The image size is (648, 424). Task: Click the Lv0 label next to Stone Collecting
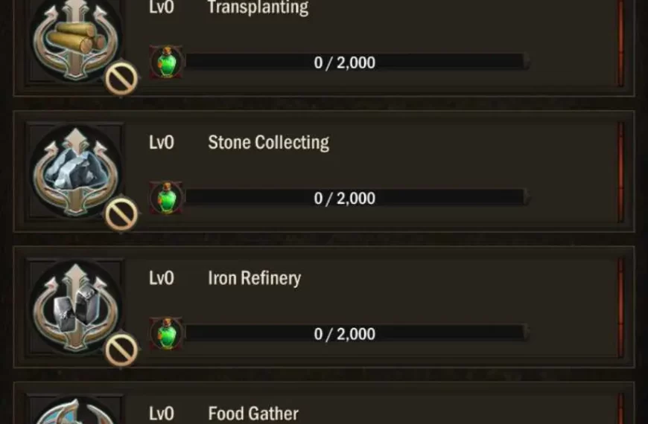click(x=162, y=142)
